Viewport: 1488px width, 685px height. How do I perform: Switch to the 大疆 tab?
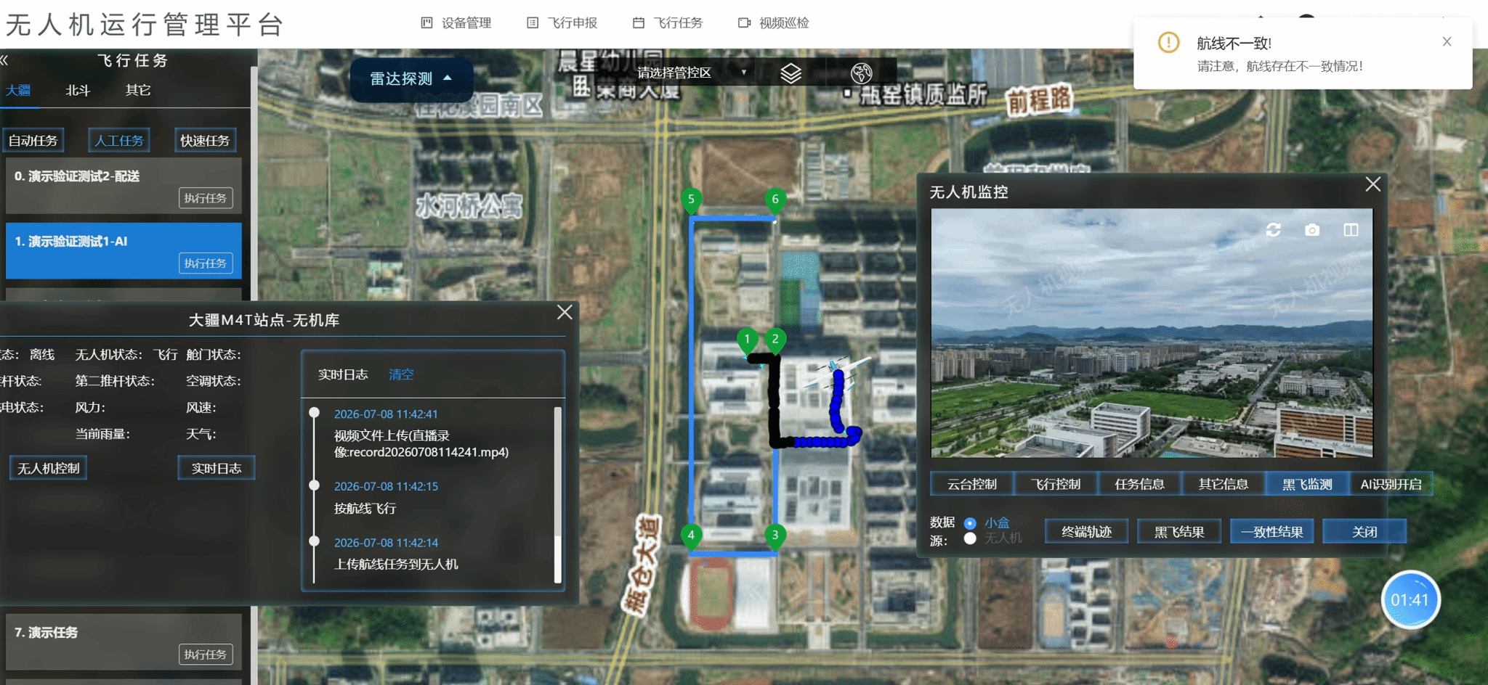click(18, 90)
